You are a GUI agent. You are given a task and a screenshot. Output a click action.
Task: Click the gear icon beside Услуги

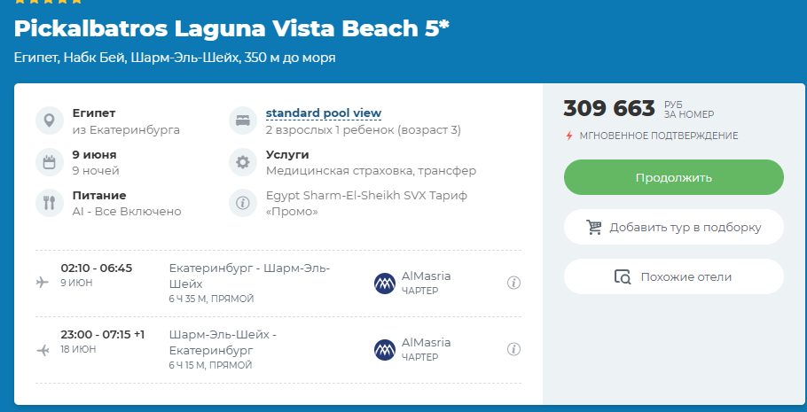click(241, 162)
